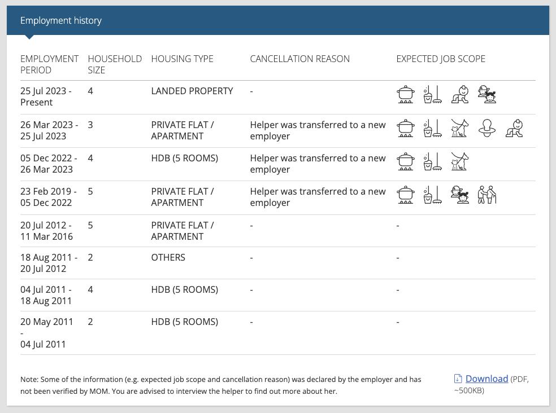Select '26 Mar 2023 - 25 Jul 2023' period cell
Viewport: 556px width, 413px height.
pos(49,130)
